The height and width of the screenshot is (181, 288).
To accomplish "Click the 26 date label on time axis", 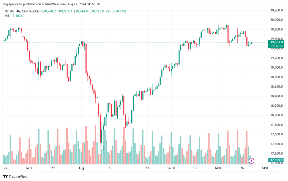I will [x=242, y=168].
